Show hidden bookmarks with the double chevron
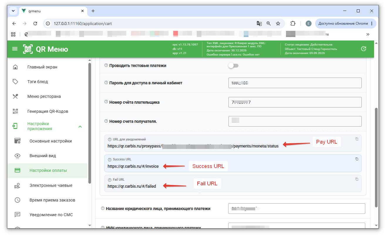 point(368,34)
